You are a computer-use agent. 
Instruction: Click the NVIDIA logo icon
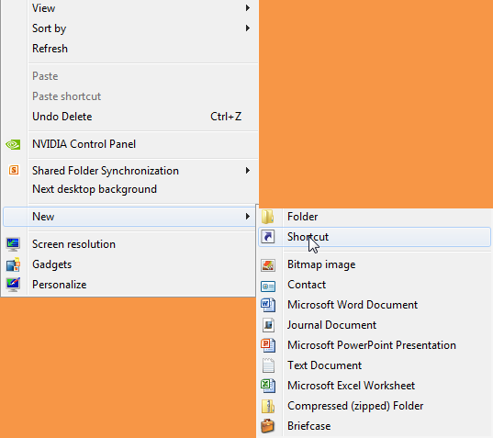pyautogui.click(x=13, y=144)
